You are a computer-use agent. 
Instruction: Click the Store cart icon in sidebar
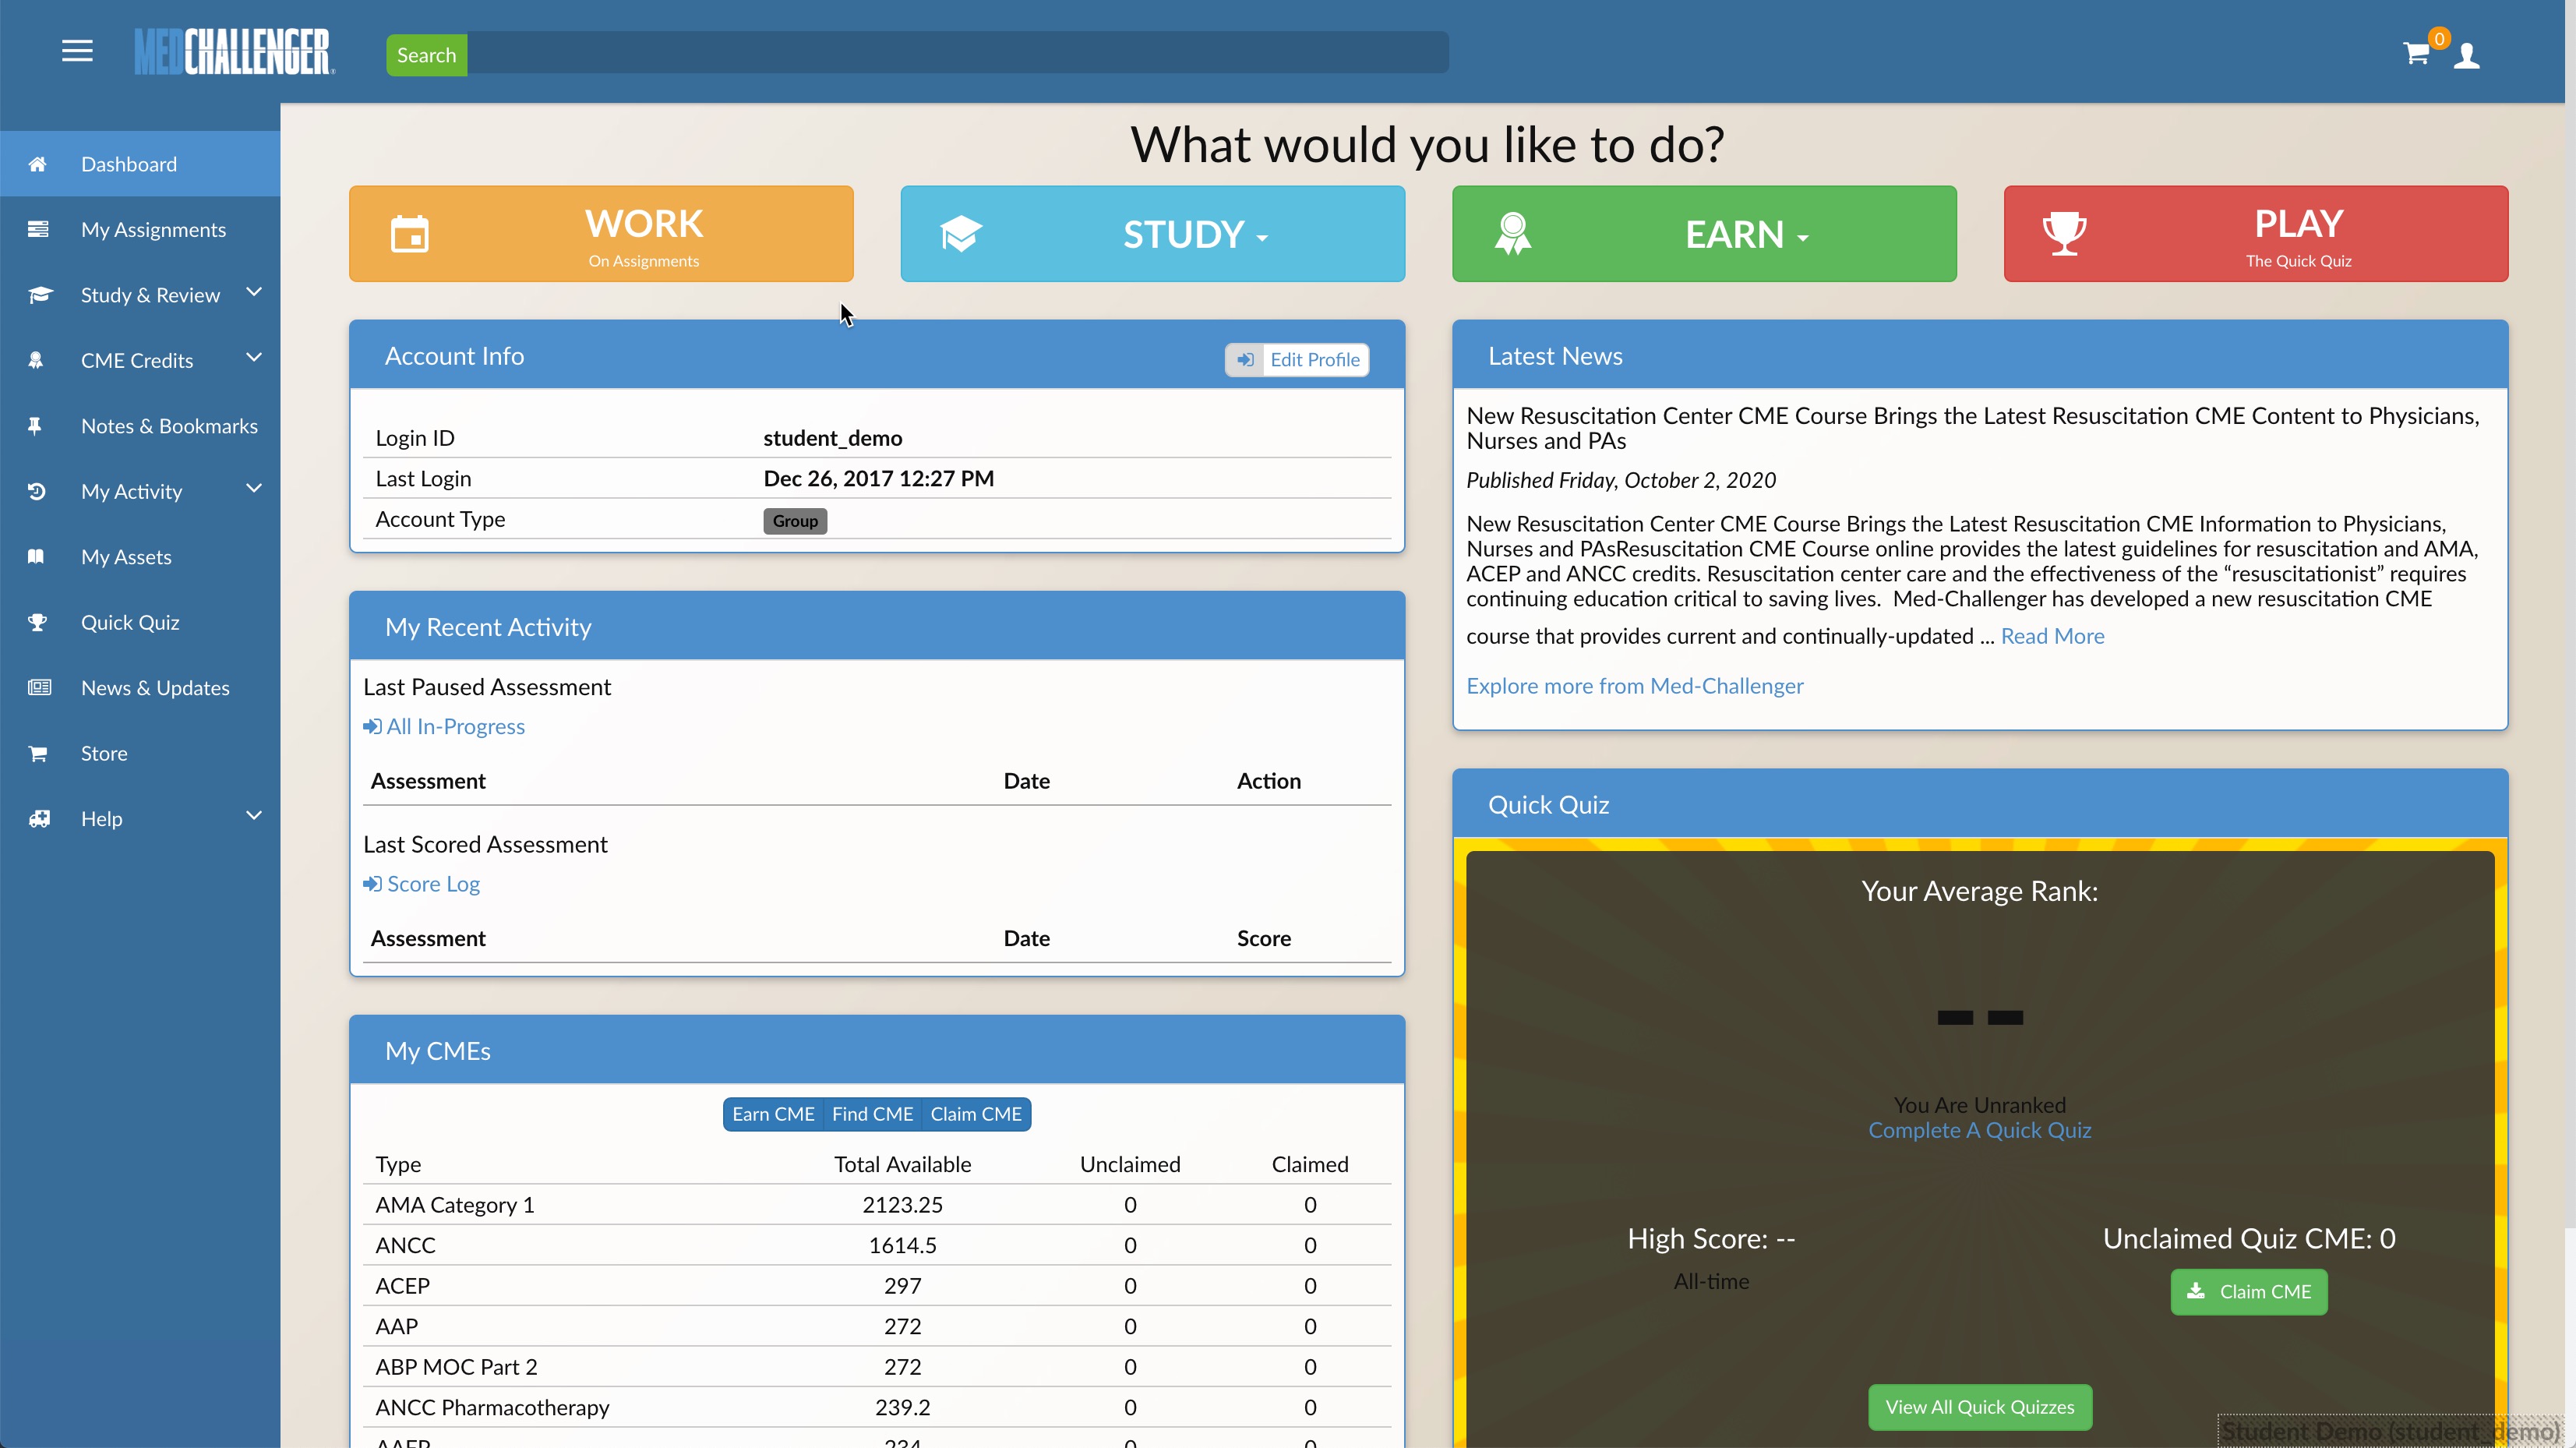click(38, 753)
